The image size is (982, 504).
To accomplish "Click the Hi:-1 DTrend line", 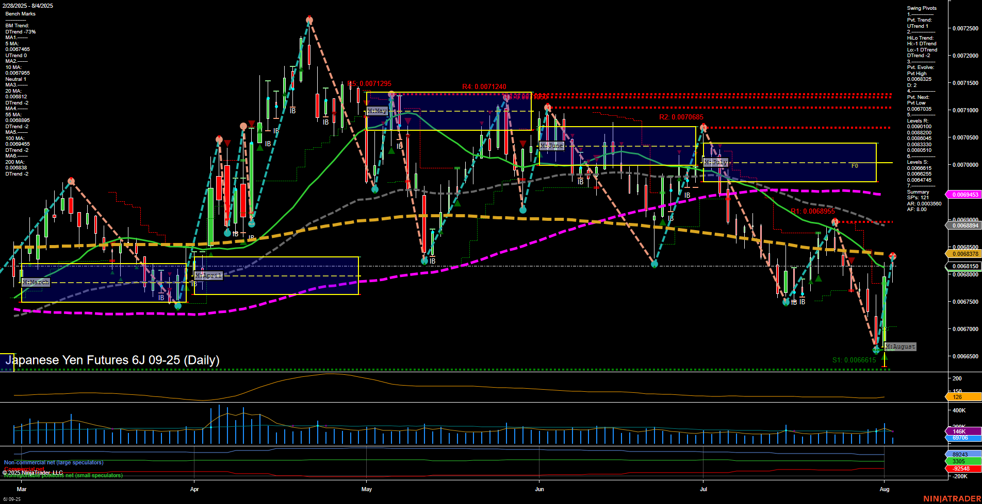I will click(922, 44).
